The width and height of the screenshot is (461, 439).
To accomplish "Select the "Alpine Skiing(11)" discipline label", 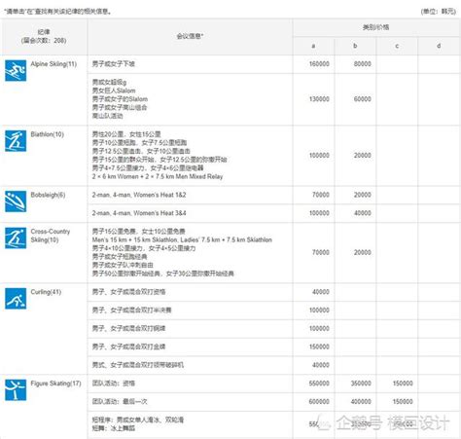I will 53,64.
